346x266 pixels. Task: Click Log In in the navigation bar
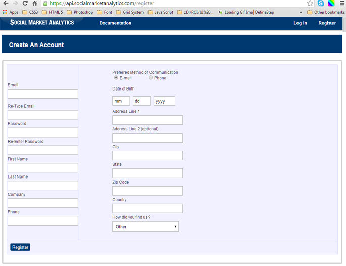point(300,23)
